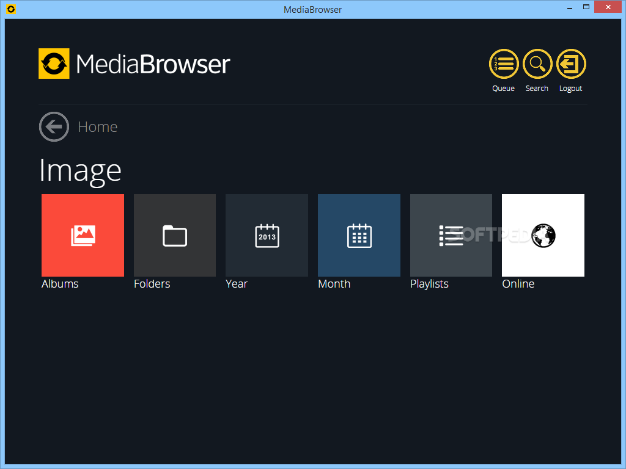
Task: Click the Online label
Action: pos(518,284)
